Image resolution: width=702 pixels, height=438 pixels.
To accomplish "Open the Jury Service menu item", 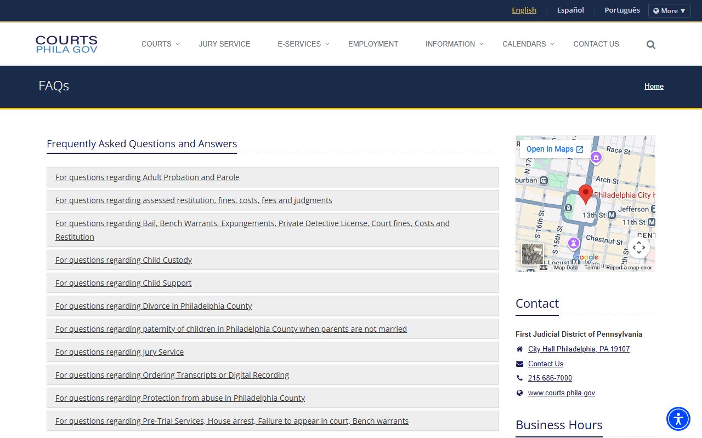I will (224, 44).
